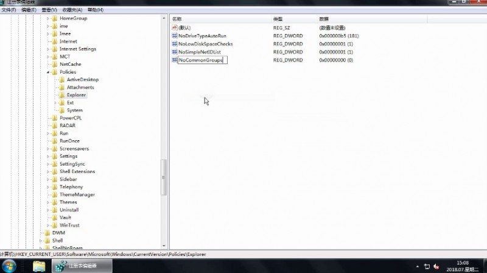This screenshot has height=273, width=487.
Task: Click the ActiveDesktop folder icon
Action: click(61, 80)
